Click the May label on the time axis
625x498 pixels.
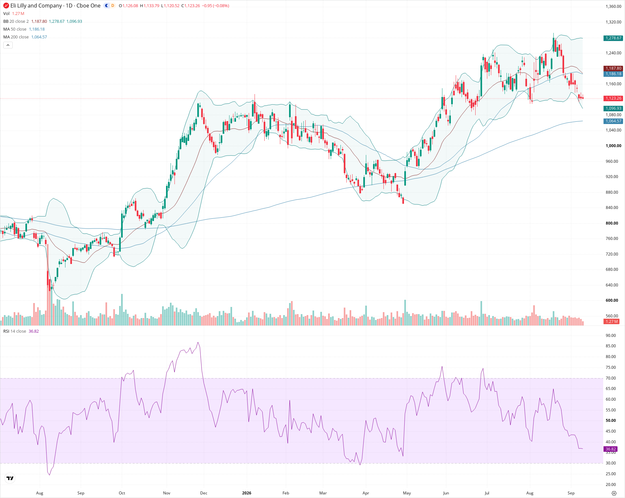click(x=407, y=493)
